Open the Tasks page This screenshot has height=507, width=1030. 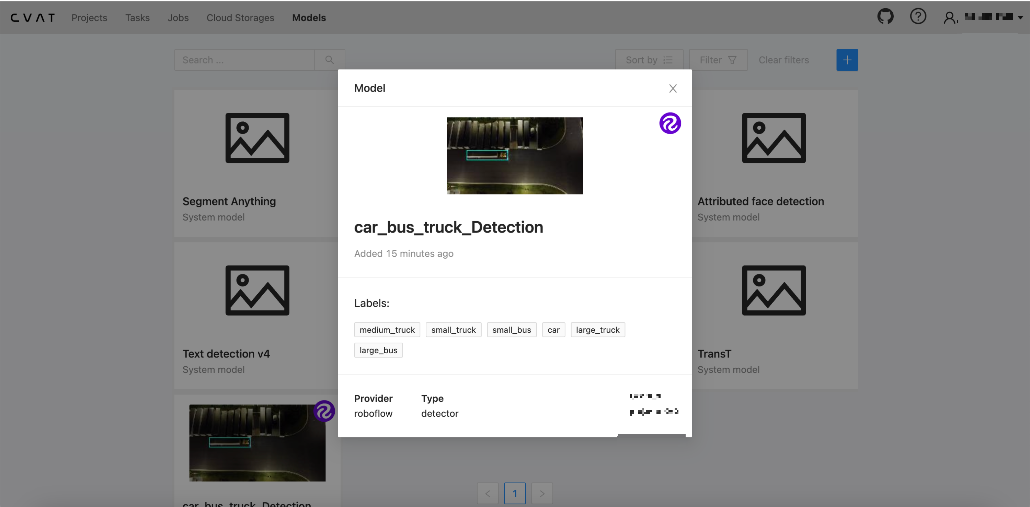click(x=137, y=17)
